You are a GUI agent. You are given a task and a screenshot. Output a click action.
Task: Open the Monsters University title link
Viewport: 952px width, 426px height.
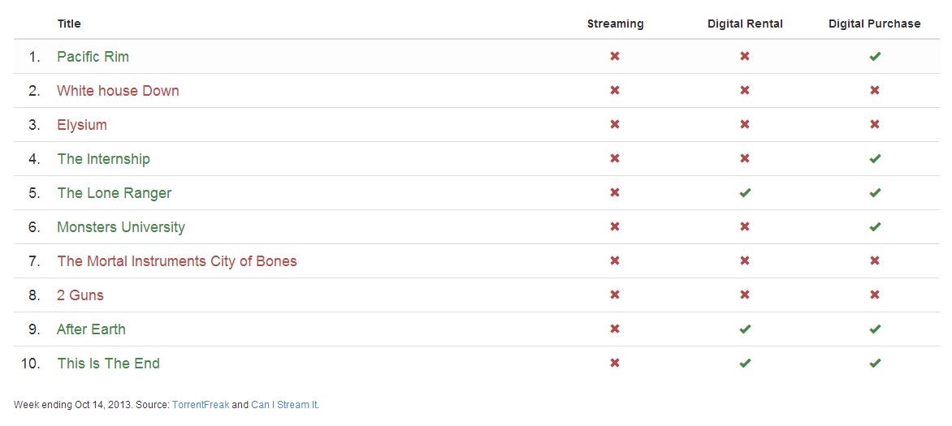tap(121, 227)
